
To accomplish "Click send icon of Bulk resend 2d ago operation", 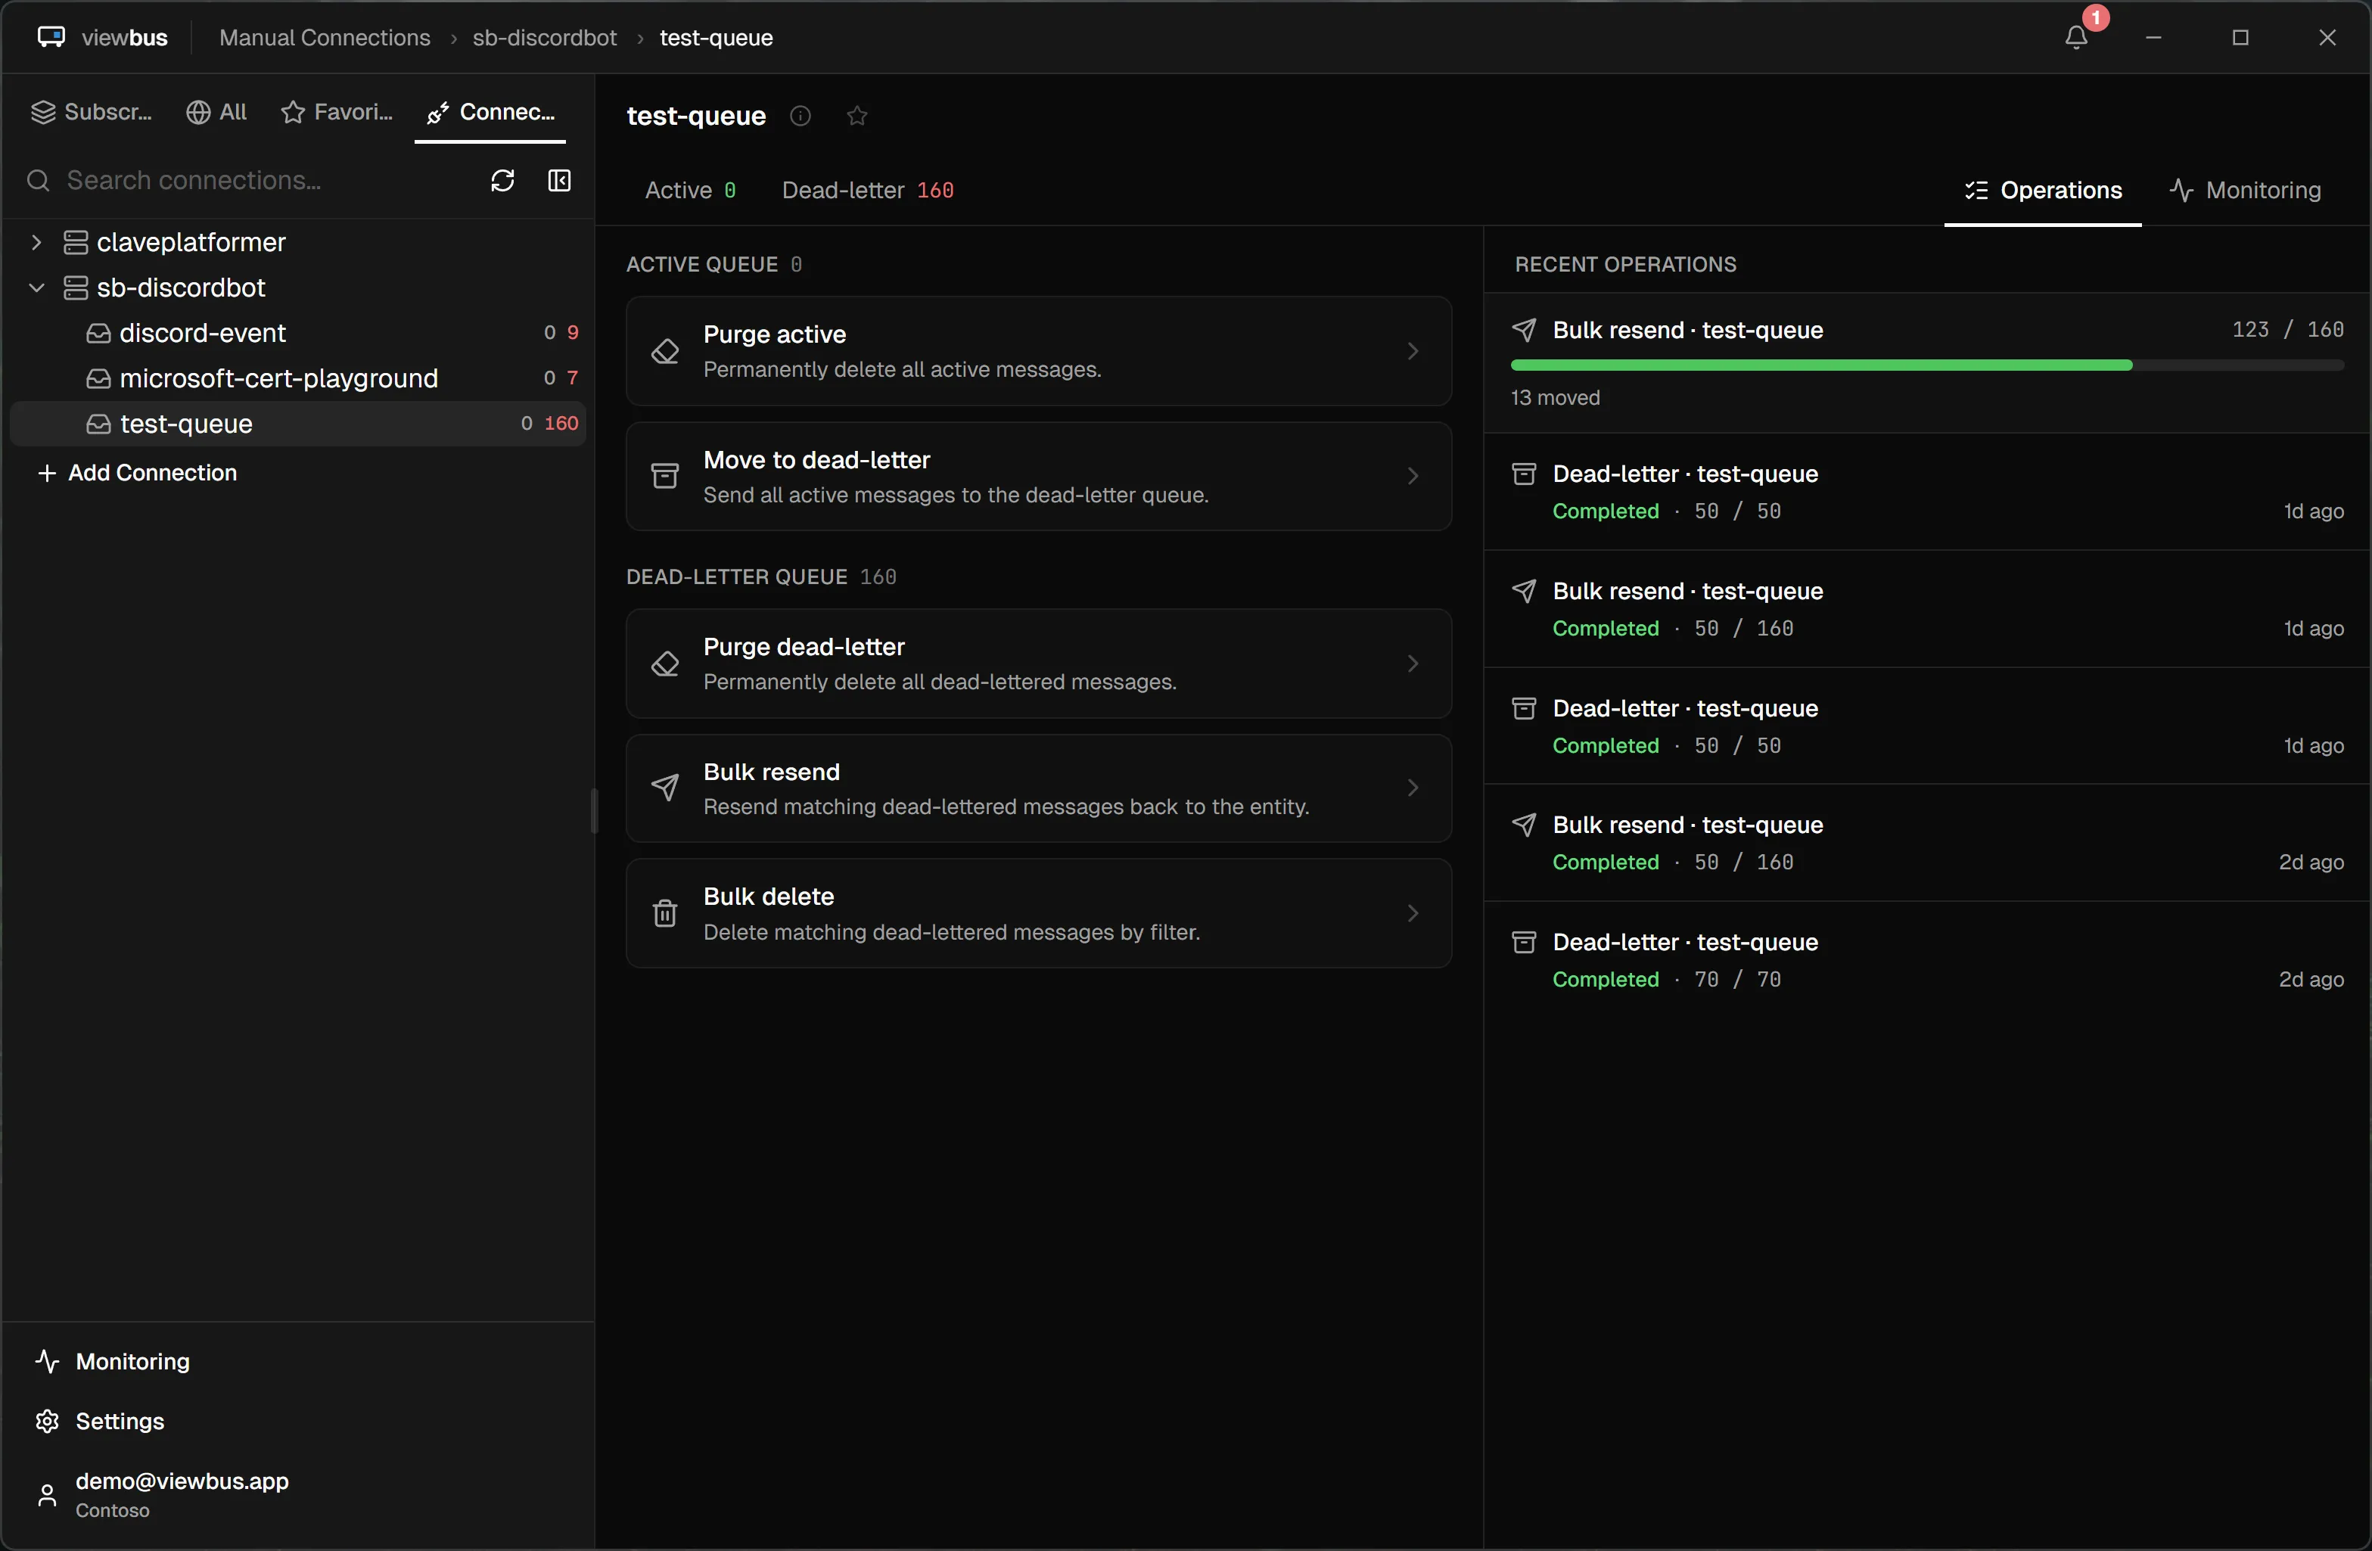I will point(1524,825).
